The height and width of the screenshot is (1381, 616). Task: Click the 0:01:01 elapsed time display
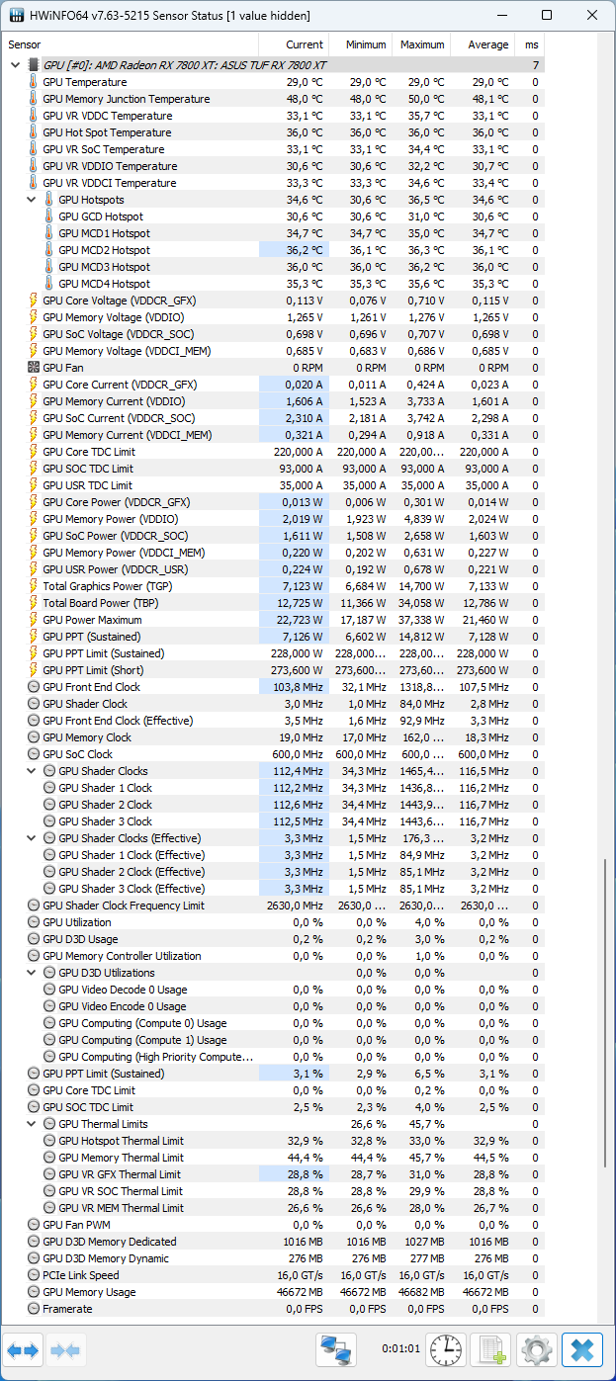[x=400, y=1349]
